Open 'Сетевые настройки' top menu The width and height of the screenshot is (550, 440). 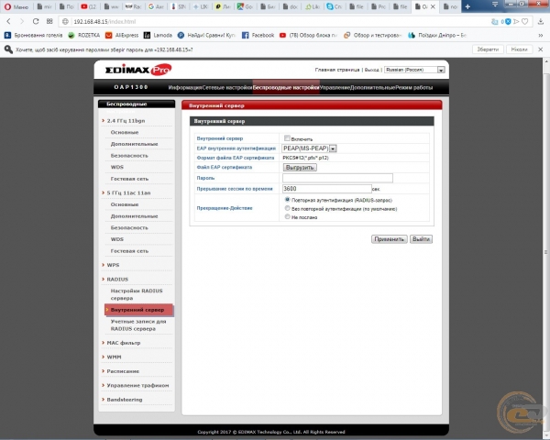(227, 87)
